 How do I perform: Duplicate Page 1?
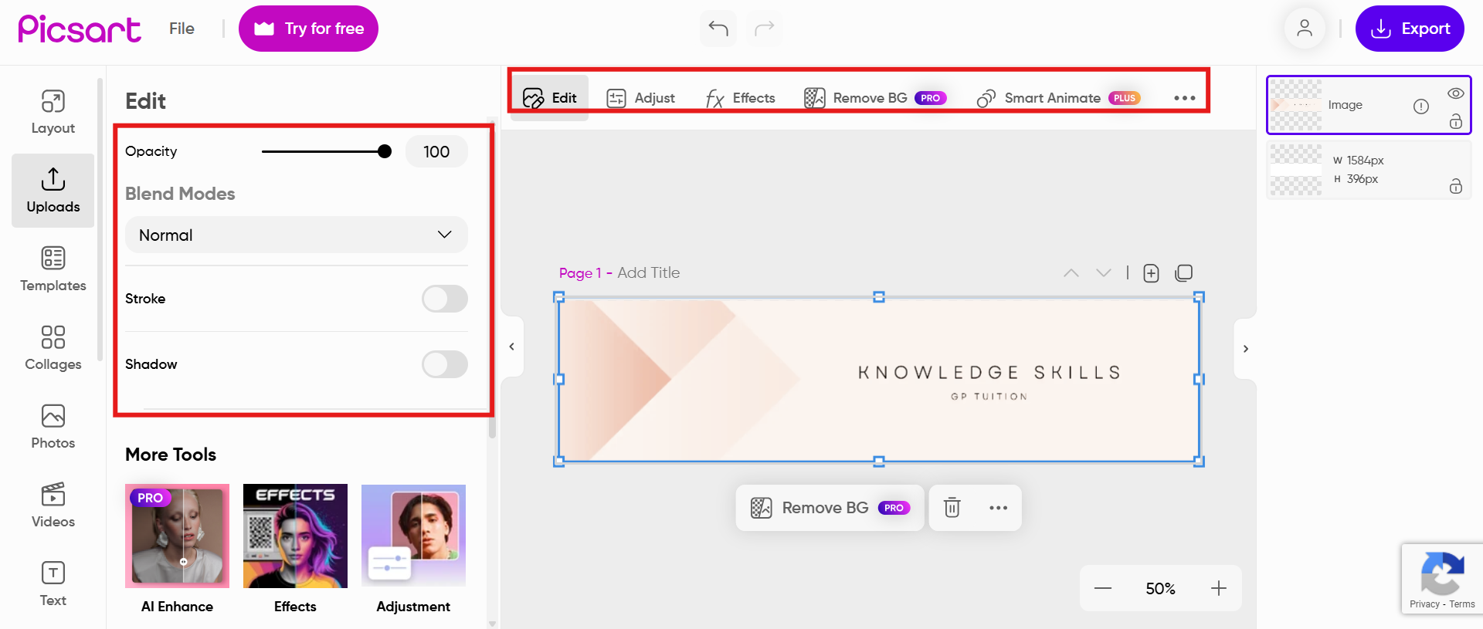click(1183, 273)
